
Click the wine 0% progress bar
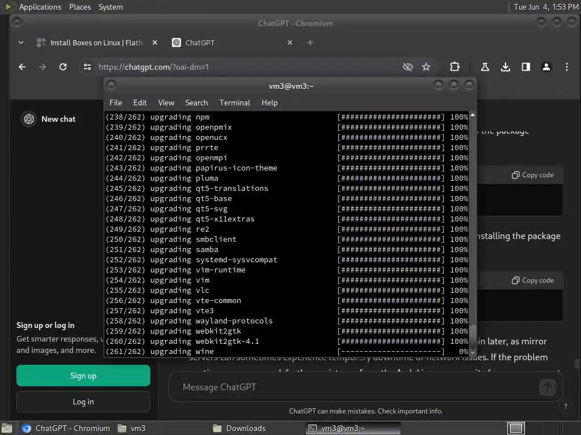click(391, 351)
